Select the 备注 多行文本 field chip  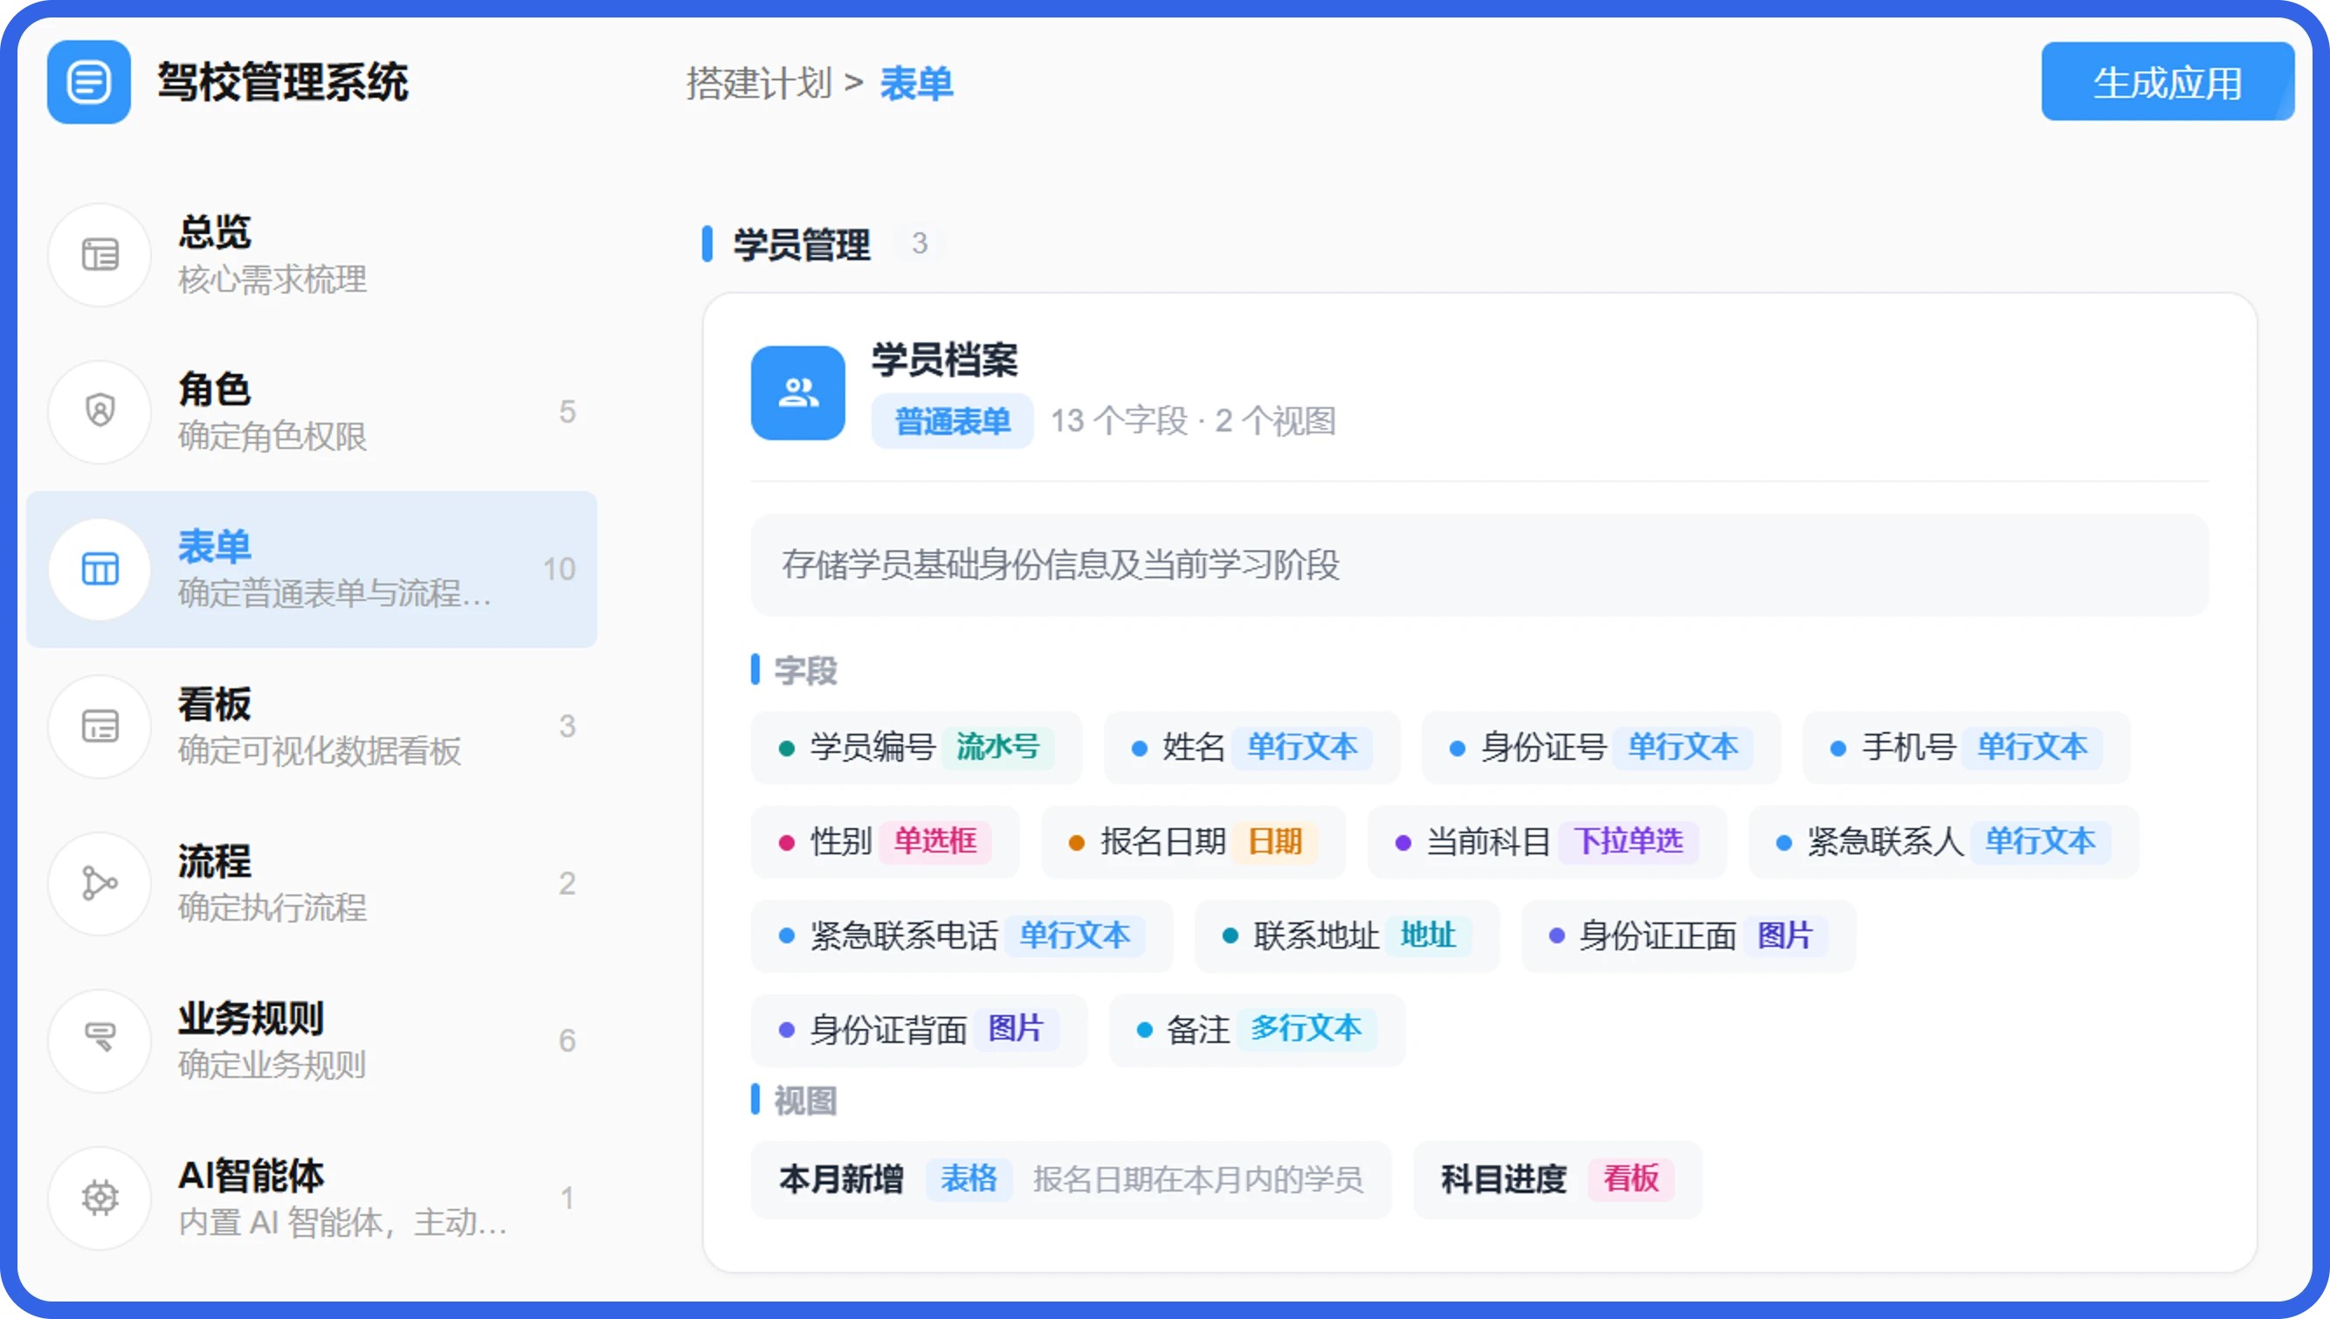point(1256,1030)
